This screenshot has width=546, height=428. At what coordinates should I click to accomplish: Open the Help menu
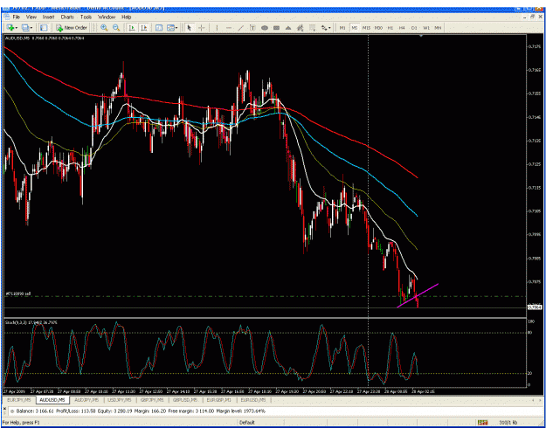coord(126,17)
